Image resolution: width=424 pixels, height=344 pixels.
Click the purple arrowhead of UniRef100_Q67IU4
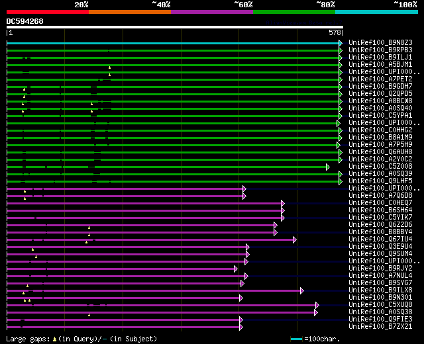pos(294,239)
